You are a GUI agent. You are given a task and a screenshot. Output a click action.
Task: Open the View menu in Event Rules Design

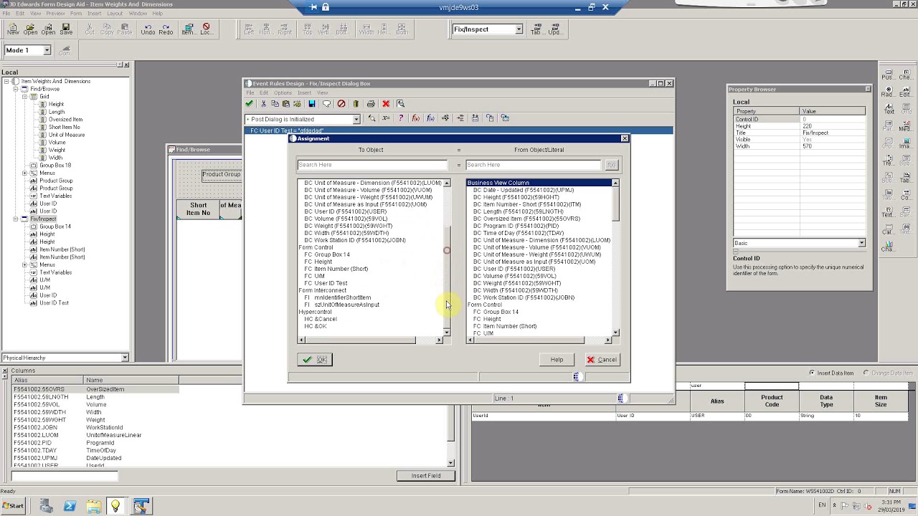click(322, 92)
